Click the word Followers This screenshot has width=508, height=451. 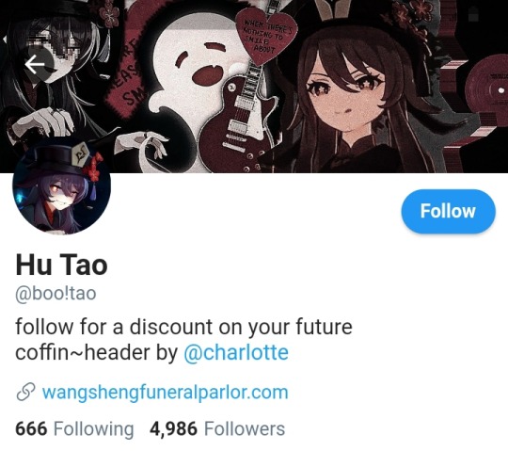245,428
